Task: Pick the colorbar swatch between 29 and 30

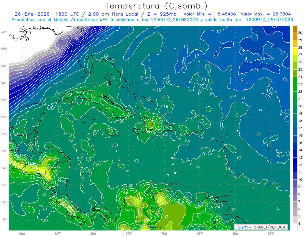Action: 295,36
